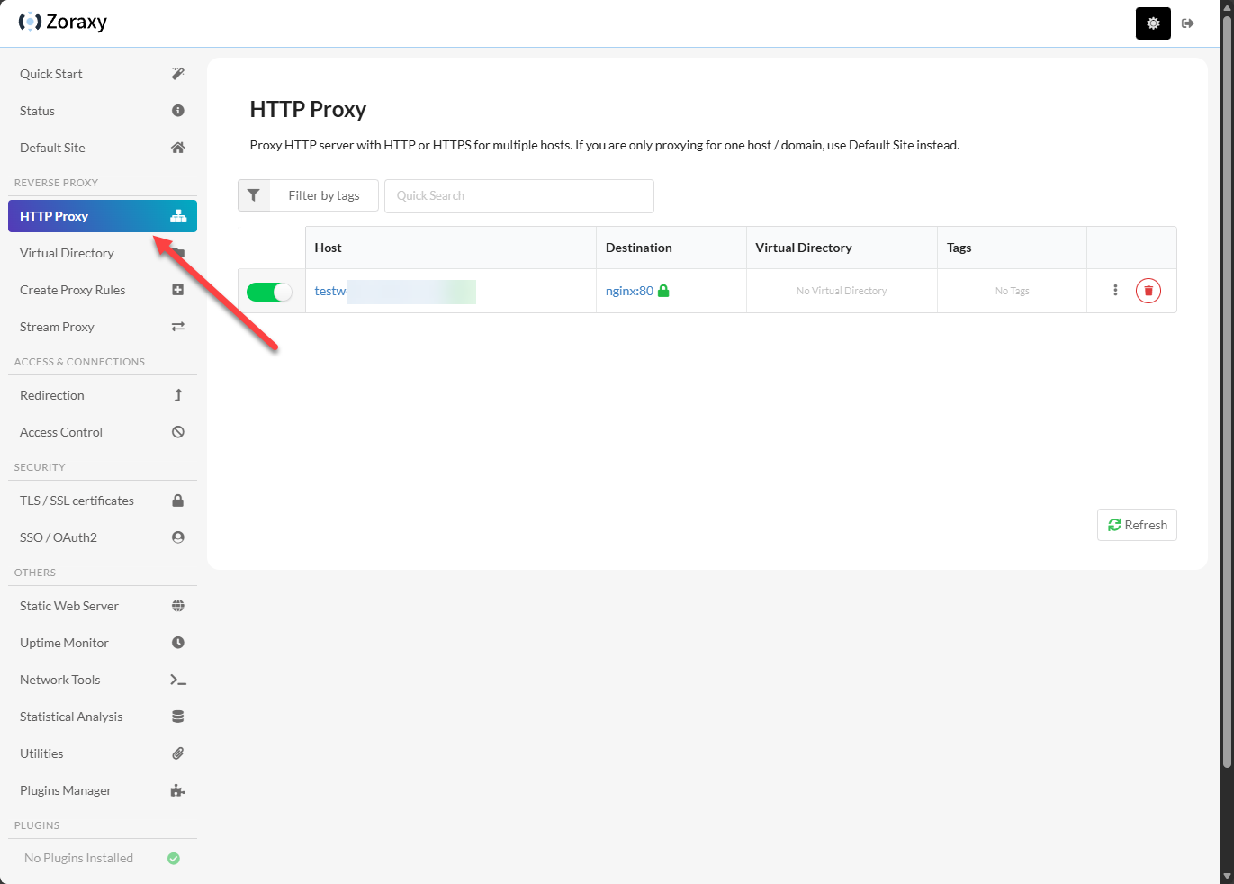Open the Filter by tags dropdown
Image resolution: width=1234 pixels, height=884 pixels.
[323, 195]
